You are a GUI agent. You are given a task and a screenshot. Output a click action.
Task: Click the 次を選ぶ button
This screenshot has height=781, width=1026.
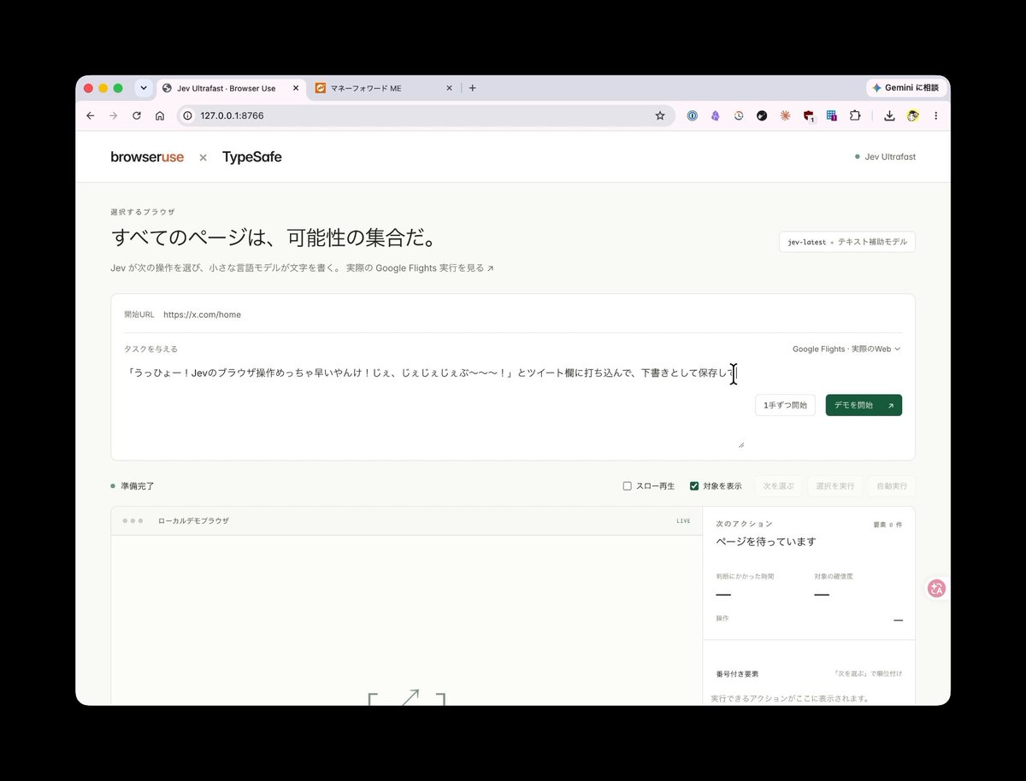tap(778, 486)
